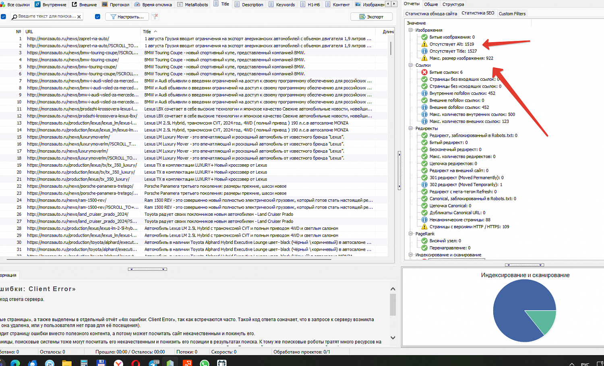Click the info icon next to Отсутствует Title
The image size is (604, 366).
(x=424, y=51)
